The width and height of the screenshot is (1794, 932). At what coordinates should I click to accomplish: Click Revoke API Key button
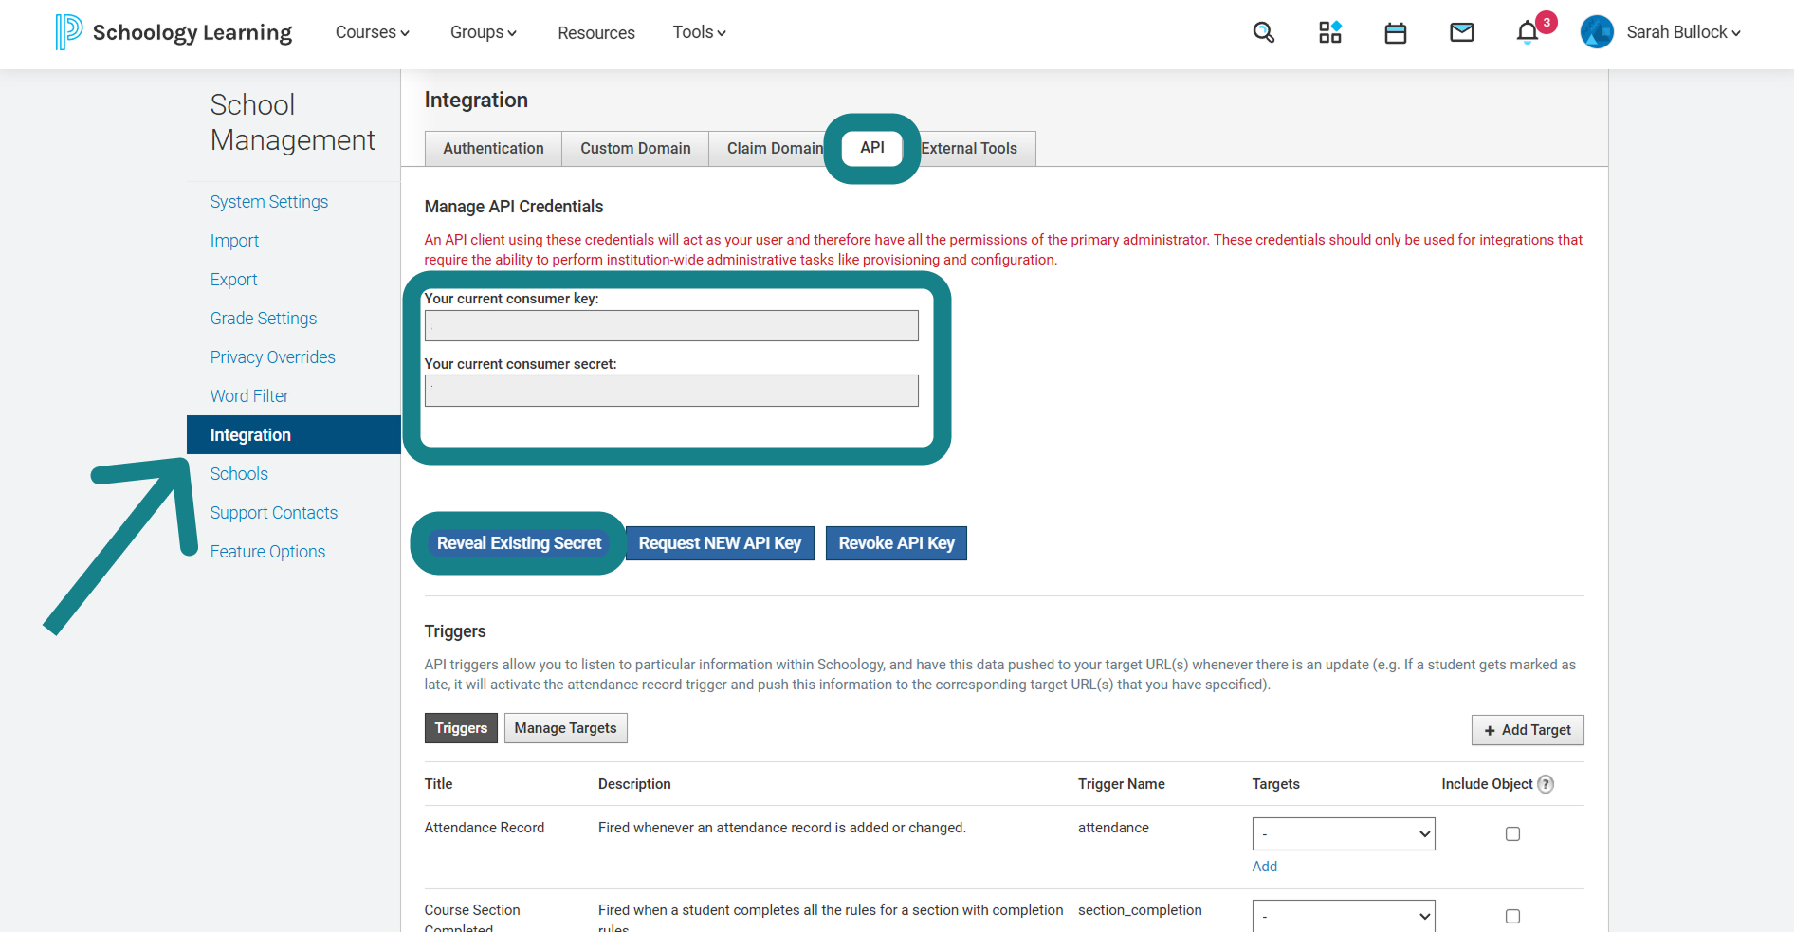pos(896,543)
